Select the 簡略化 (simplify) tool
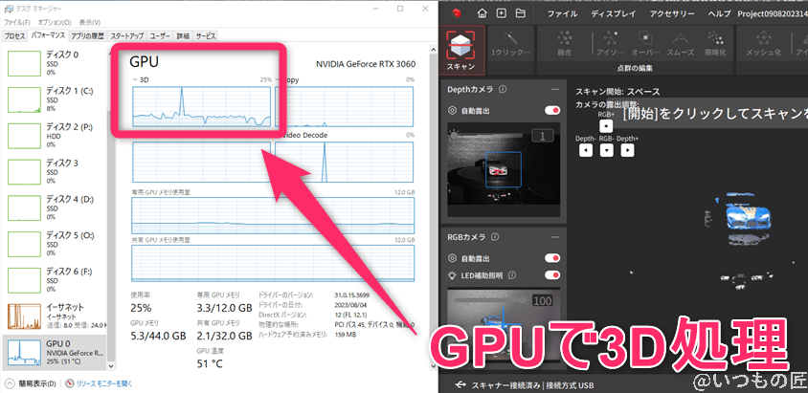Viewport: 808px width, 393px height. 715,44
